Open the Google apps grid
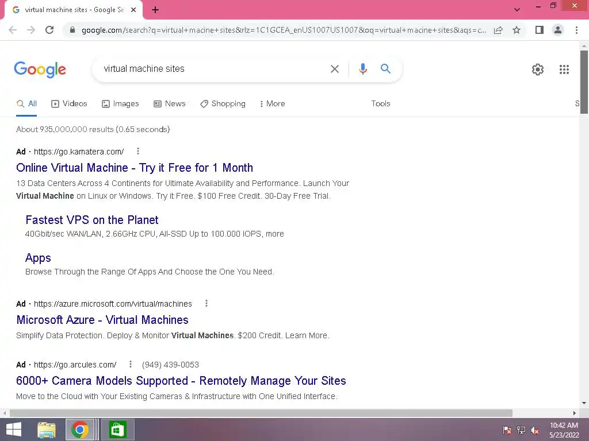The image size is (589, 441). 564,69
